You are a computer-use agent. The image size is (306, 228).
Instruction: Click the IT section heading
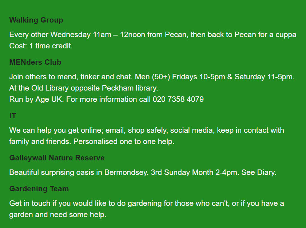pyautogui.click(x=13, y=116)
